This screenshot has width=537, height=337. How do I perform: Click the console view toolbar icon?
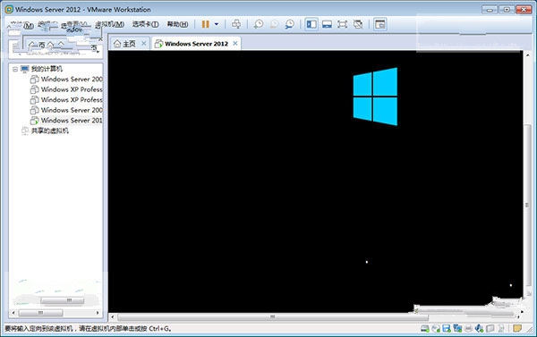380,24
